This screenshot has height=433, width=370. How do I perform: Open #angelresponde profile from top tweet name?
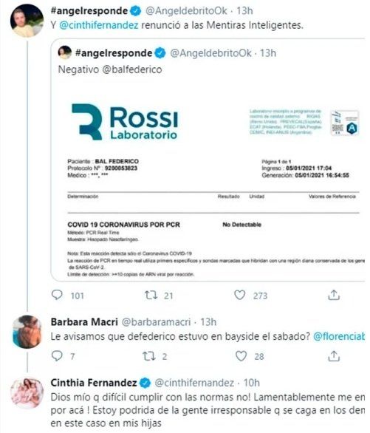point(89,11)
